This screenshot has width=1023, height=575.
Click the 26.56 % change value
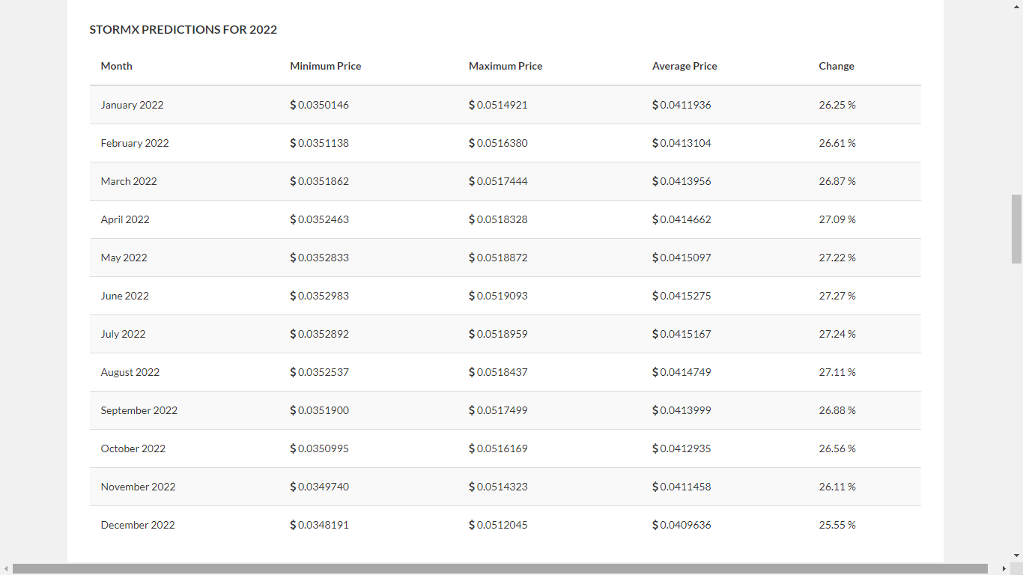pyautogui.click(x=837, y=448)
